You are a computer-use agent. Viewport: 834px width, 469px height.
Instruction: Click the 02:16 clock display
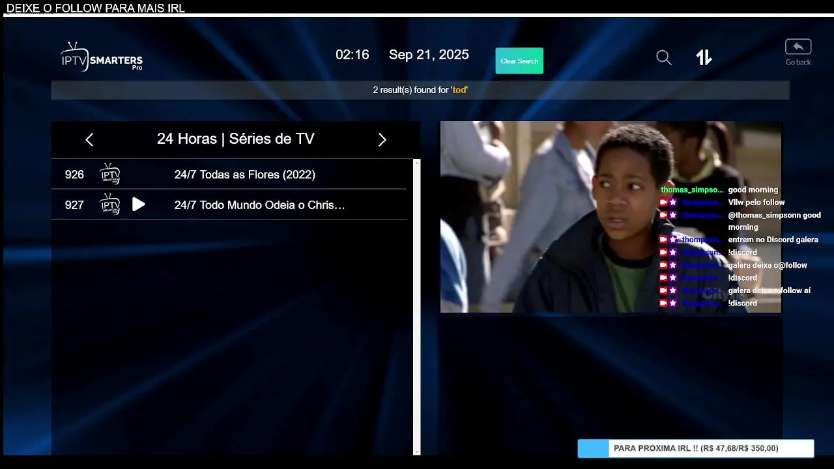tap(352, 55)
